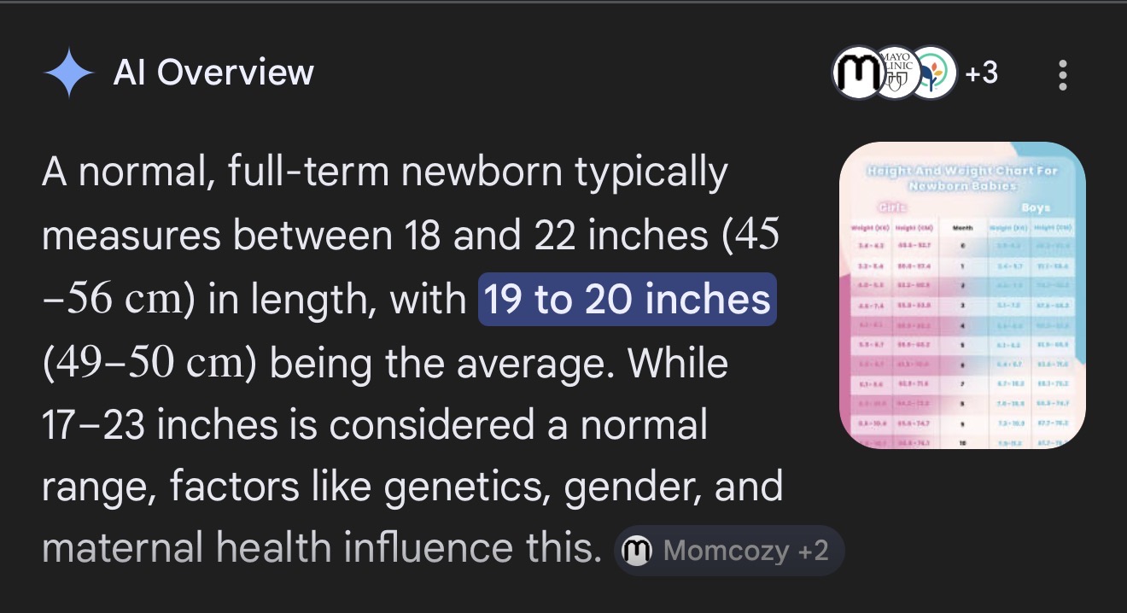Open the tree-logo source icon
This screenshot has height=613, width=1127.
pos(932,73)
